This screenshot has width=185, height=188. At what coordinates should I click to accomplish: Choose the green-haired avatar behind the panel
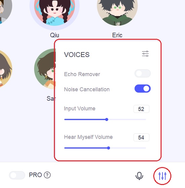pyautogui.click(x=45, y=69)
